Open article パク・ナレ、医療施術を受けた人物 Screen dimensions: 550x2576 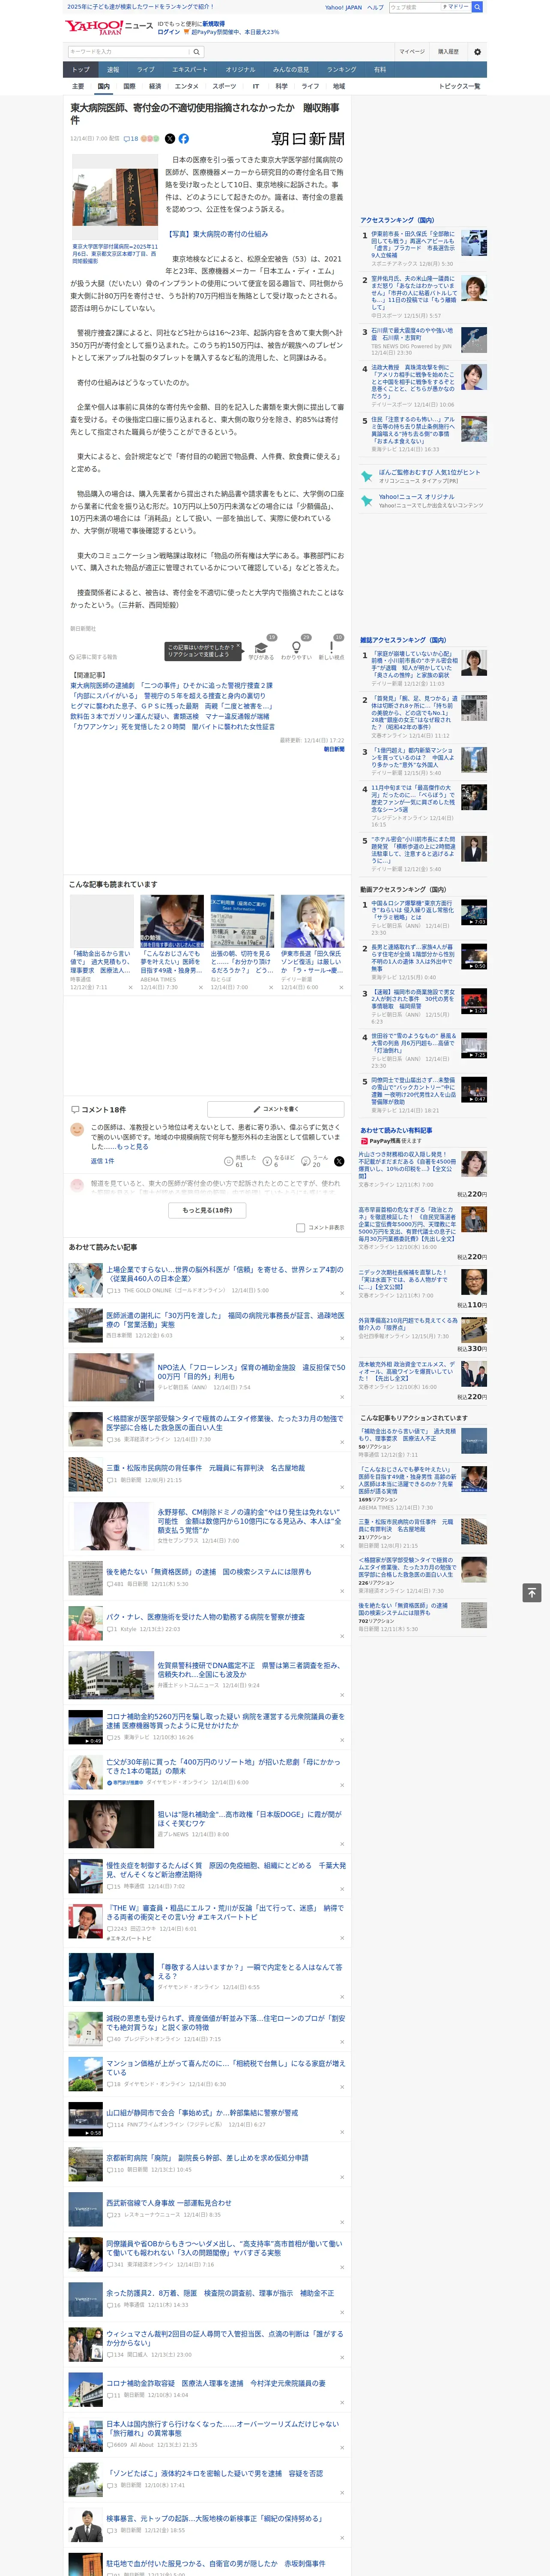(x=206, y=1616)
